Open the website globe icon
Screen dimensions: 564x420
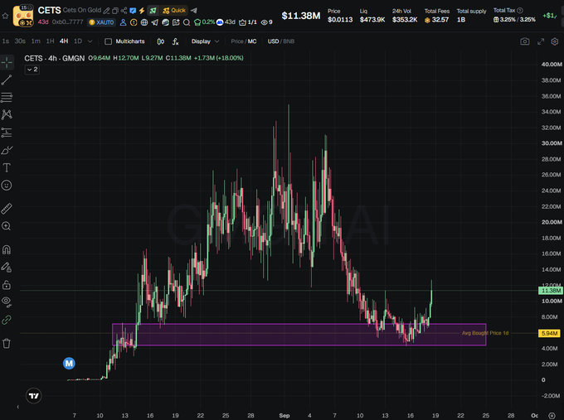pos(144,22)
